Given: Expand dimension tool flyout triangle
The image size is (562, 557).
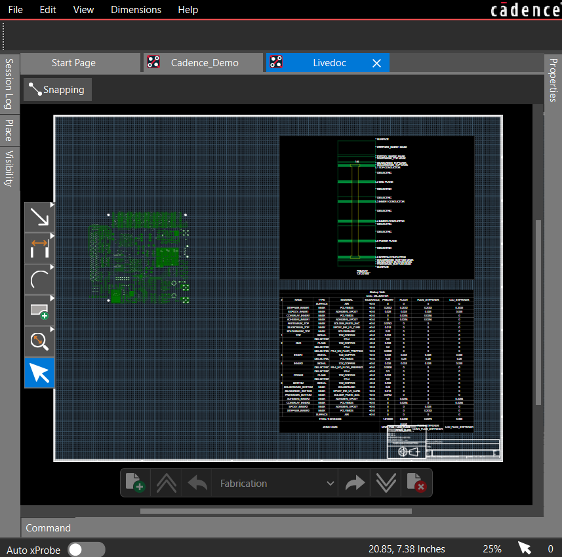Looking at the screenshot, I should 52,236.
